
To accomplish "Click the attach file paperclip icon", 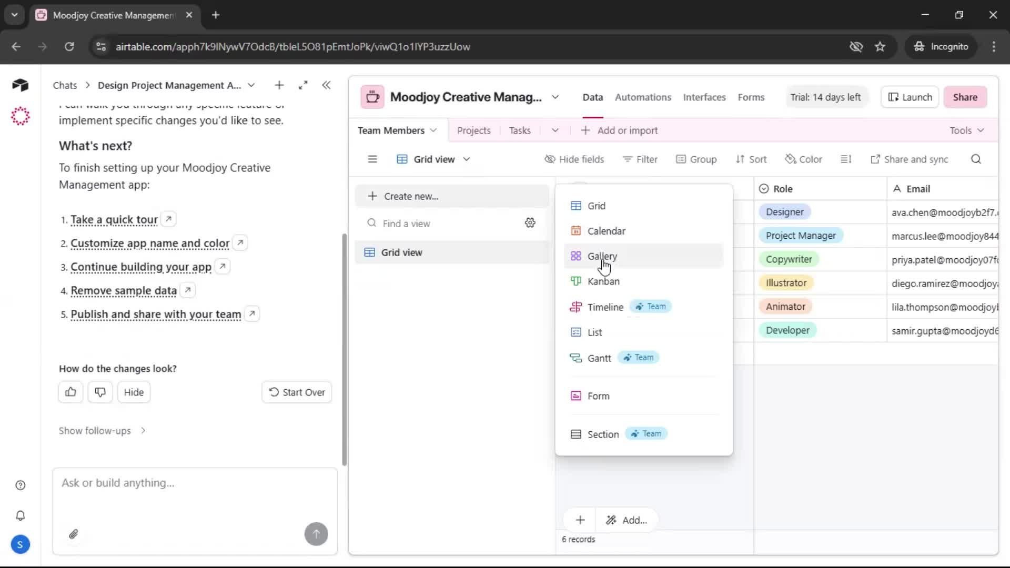I will [74, 534].
